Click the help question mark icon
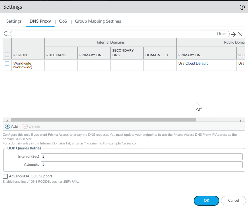248x210 pixels. click(242, 7)
